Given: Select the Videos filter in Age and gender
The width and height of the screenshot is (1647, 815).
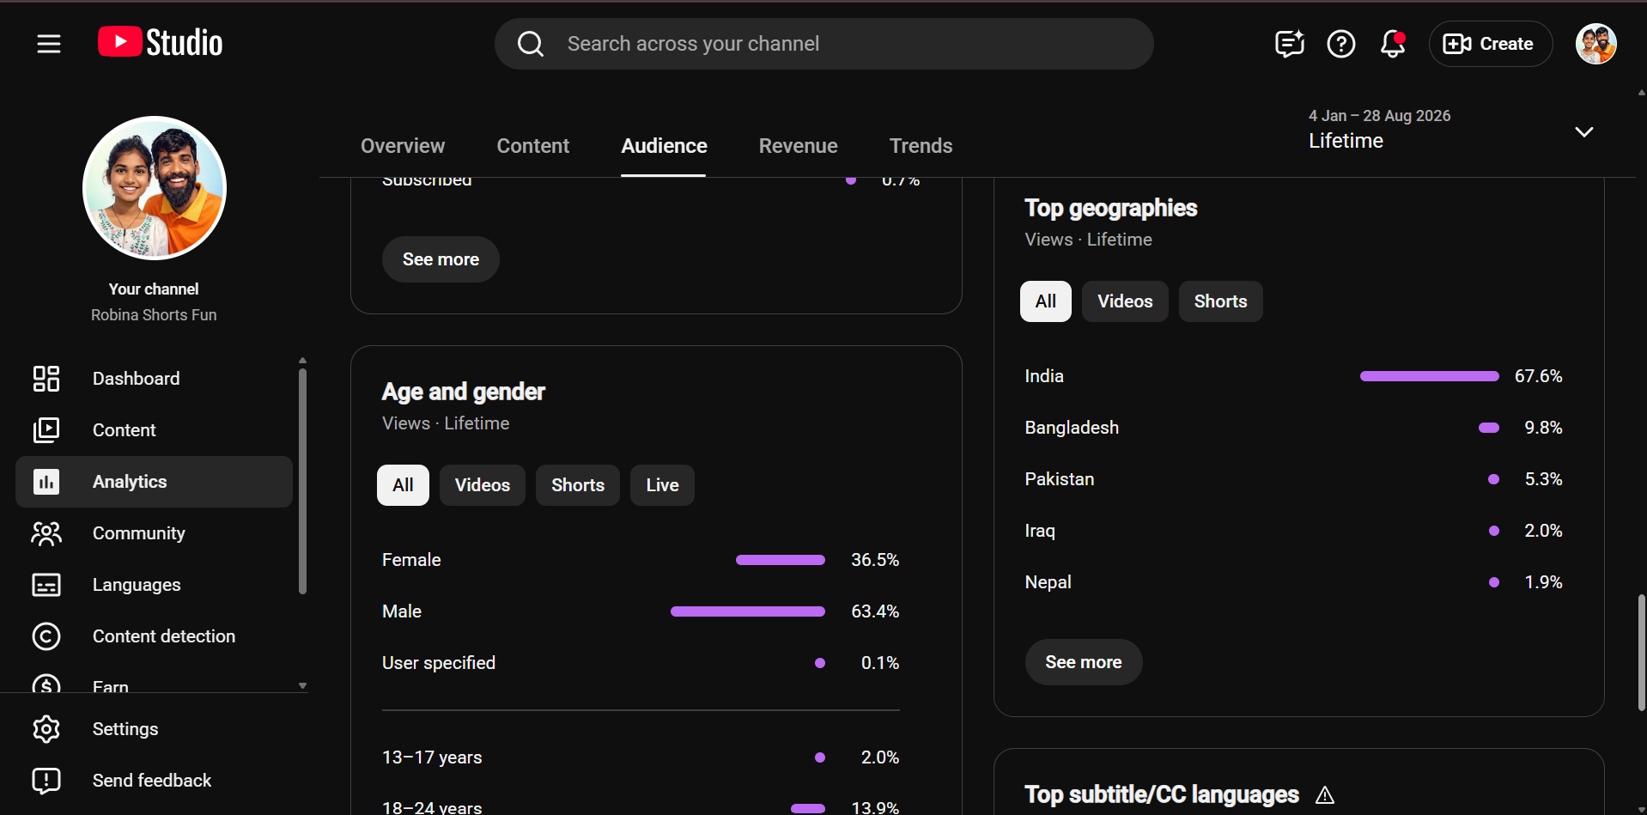Looking at the screenshot, I should 483,485.
